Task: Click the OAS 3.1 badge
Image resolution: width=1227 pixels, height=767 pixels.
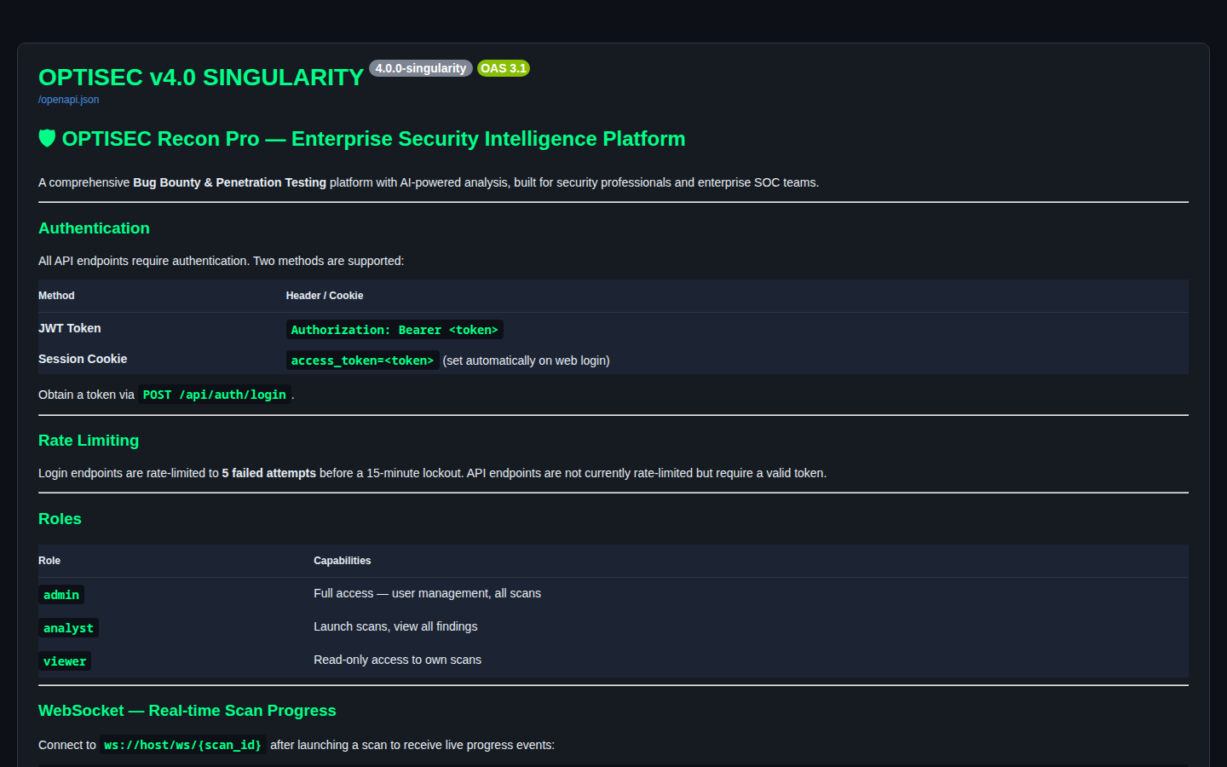Action: click(x=504, y=68)
